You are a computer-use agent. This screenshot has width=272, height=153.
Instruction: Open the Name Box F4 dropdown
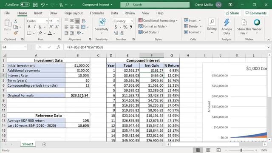[x=25, y=47]
